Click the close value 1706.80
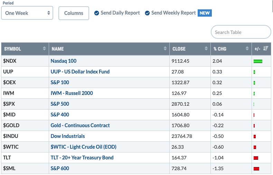 [180, 125]
